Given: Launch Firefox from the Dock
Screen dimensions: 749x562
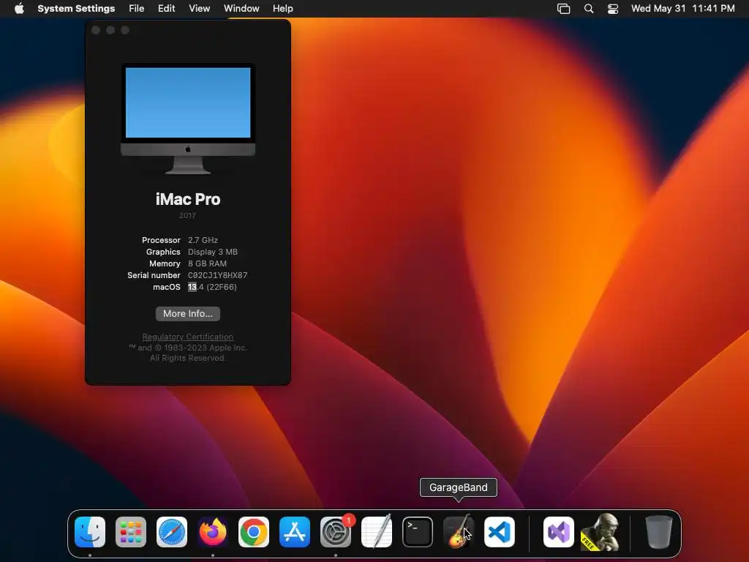Looking at the screenshot, I should (213, 532).
